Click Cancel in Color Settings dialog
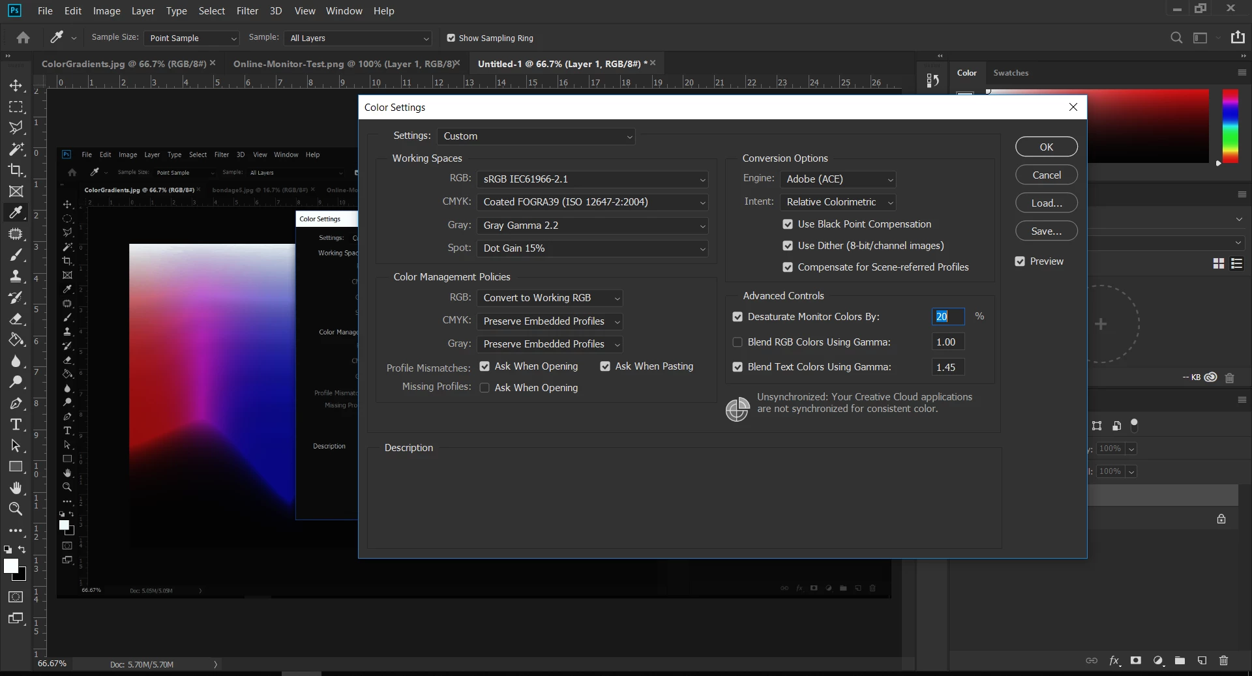Viewport: 1252px width, 676px height. click(1047, 175)
